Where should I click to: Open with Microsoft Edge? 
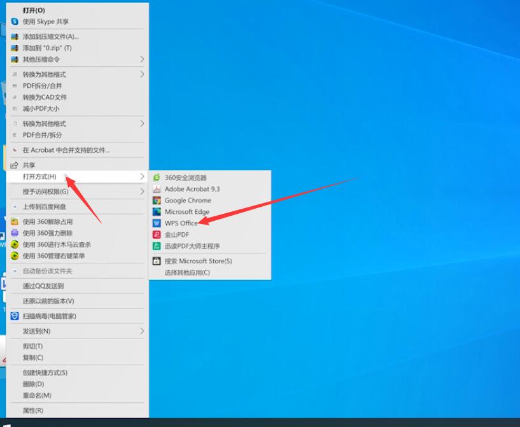pyautogui.click(x=209, y=211)
